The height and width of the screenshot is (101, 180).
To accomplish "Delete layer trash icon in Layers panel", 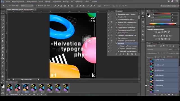I will tap(176, 95).
